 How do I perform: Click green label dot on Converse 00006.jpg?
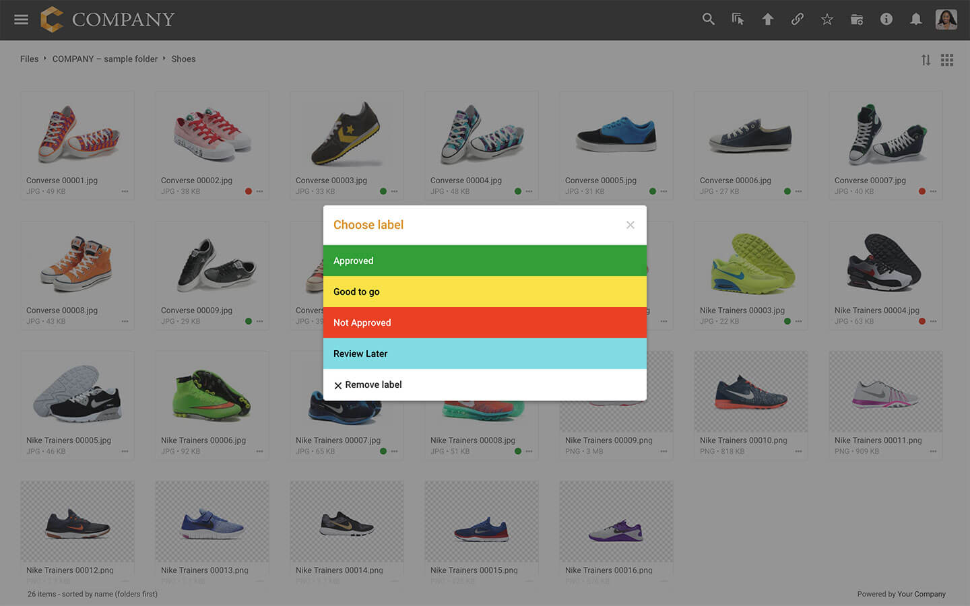click(x=787, y=191)
